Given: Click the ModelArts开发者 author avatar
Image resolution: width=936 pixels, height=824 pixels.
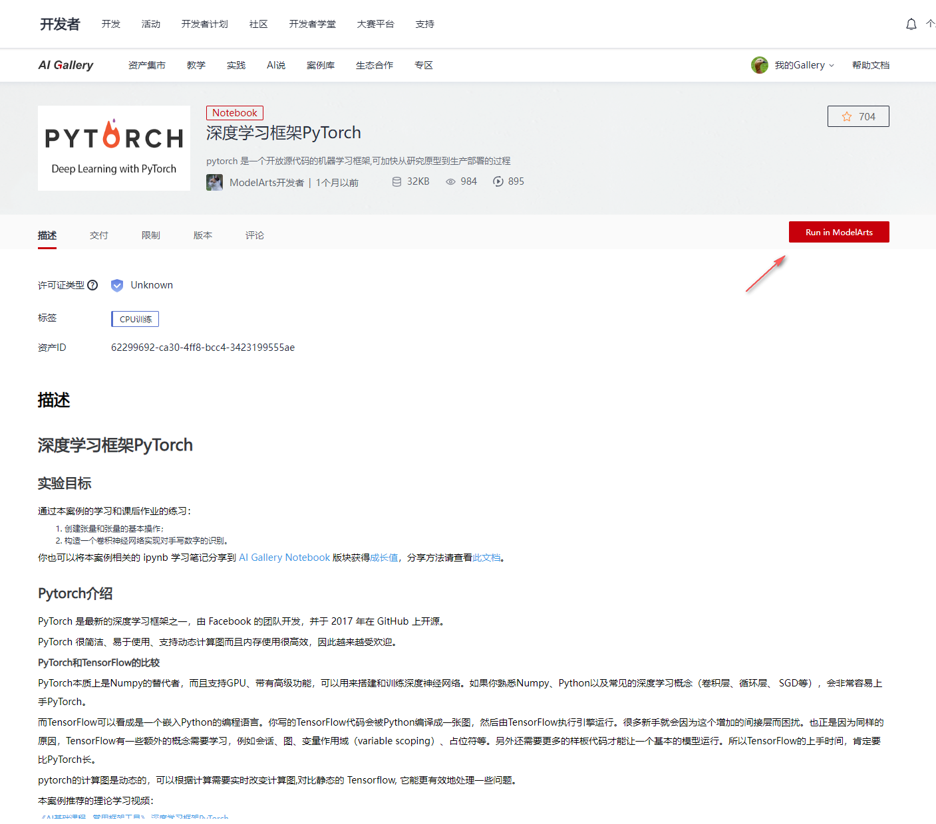Looking at the screenshot, I should pyautogui.click(x=215, y=182).
